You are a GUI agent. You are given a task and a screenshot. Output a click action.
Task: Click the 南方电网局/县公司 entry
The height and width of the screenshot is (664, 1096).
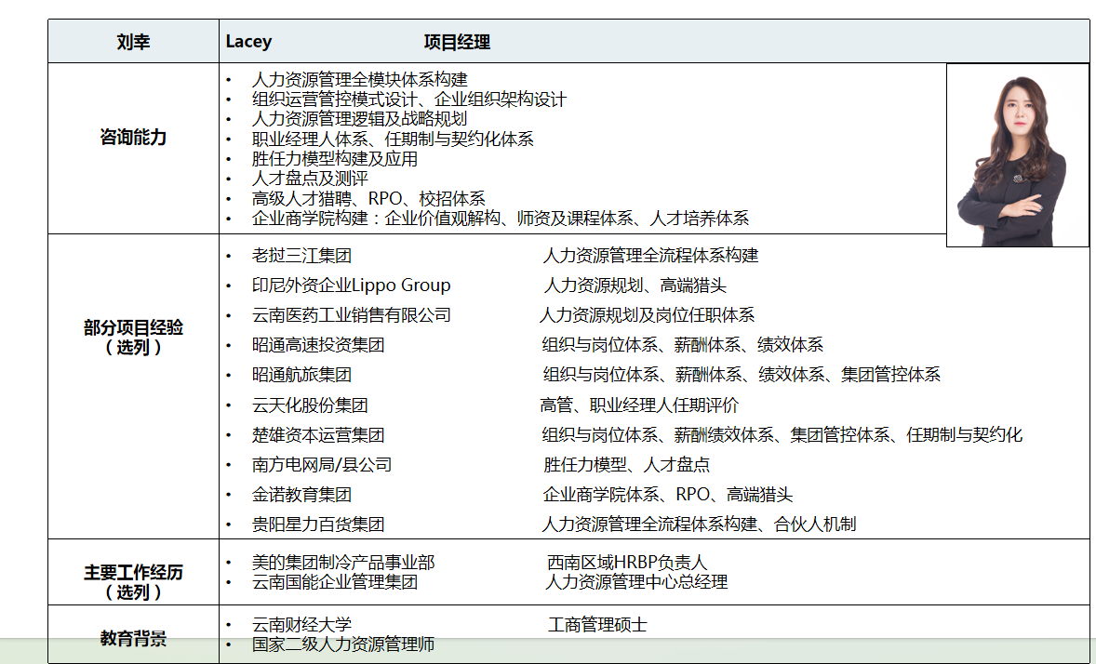coord(321,465)
